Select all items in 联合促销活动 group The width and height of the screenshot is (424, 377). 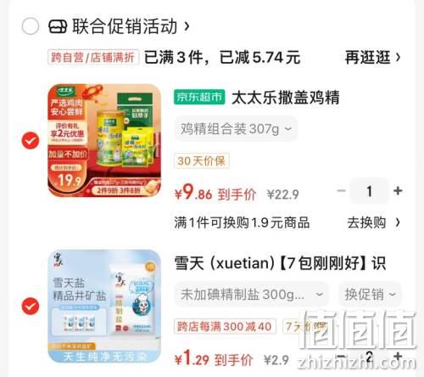31,26
